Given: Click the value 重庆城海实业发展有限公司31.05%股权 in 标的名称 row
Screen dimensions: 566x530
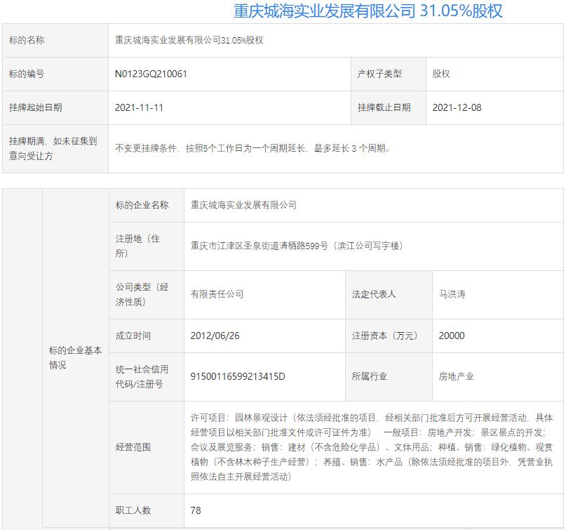Looking at the screenshot, I should coord(189,40).
